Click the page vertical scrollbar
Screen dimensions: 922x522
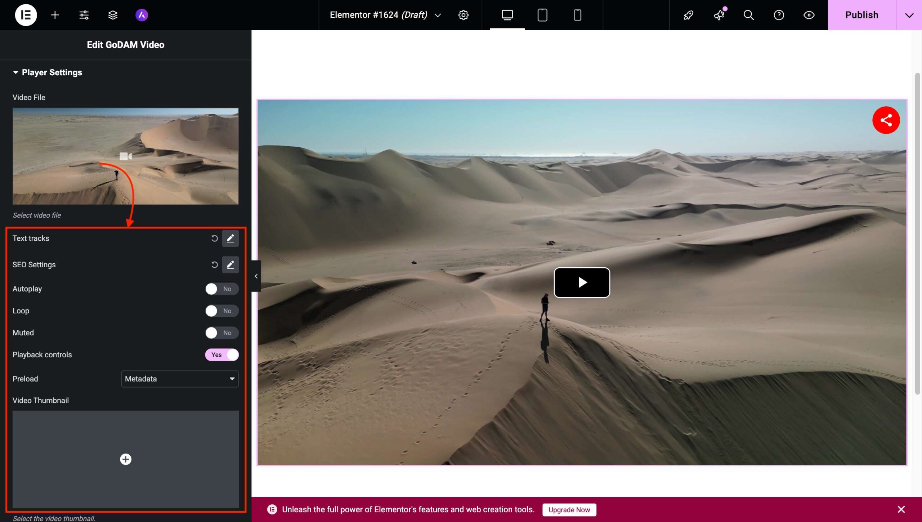click(918, 233)
